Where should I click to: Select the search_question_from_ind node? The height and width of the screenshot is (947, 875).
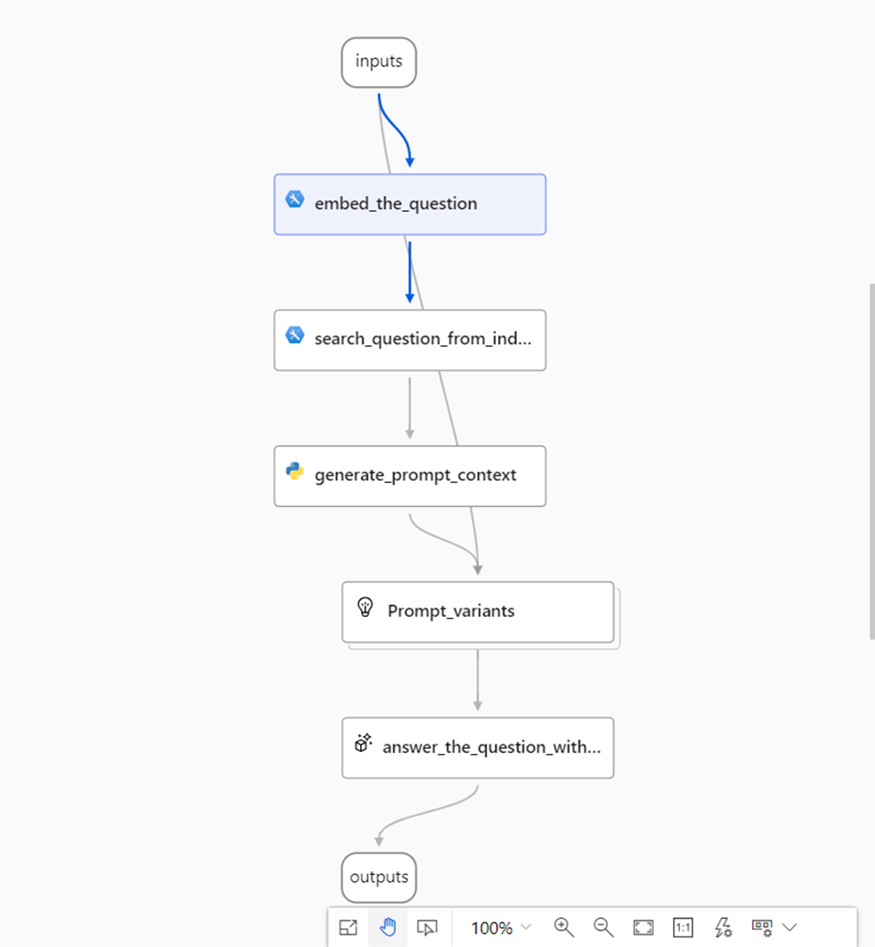point(410,339)
